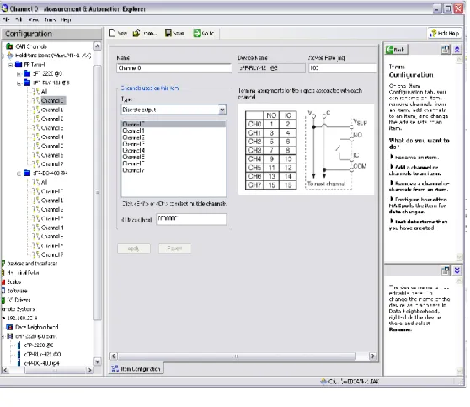470x407 pixels.
Task: Select Channel 1 under cFP-RLY-421 in tree
Action: click(x=52, y=110)
